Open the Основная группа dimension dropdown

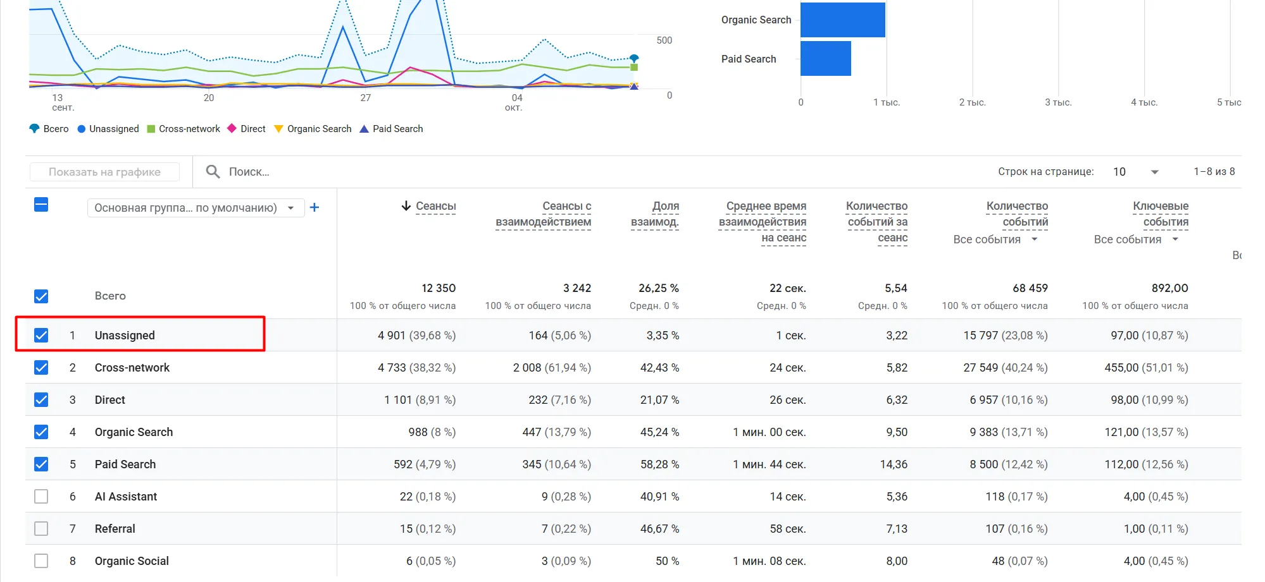pos(196,208)
